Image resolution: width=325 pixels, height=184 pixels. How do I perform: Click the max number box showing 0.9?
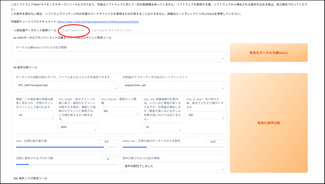(108, 141)
